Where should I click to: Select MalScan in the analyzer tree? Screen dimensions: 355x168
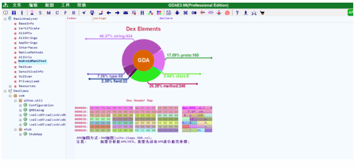tap(25, 67)
